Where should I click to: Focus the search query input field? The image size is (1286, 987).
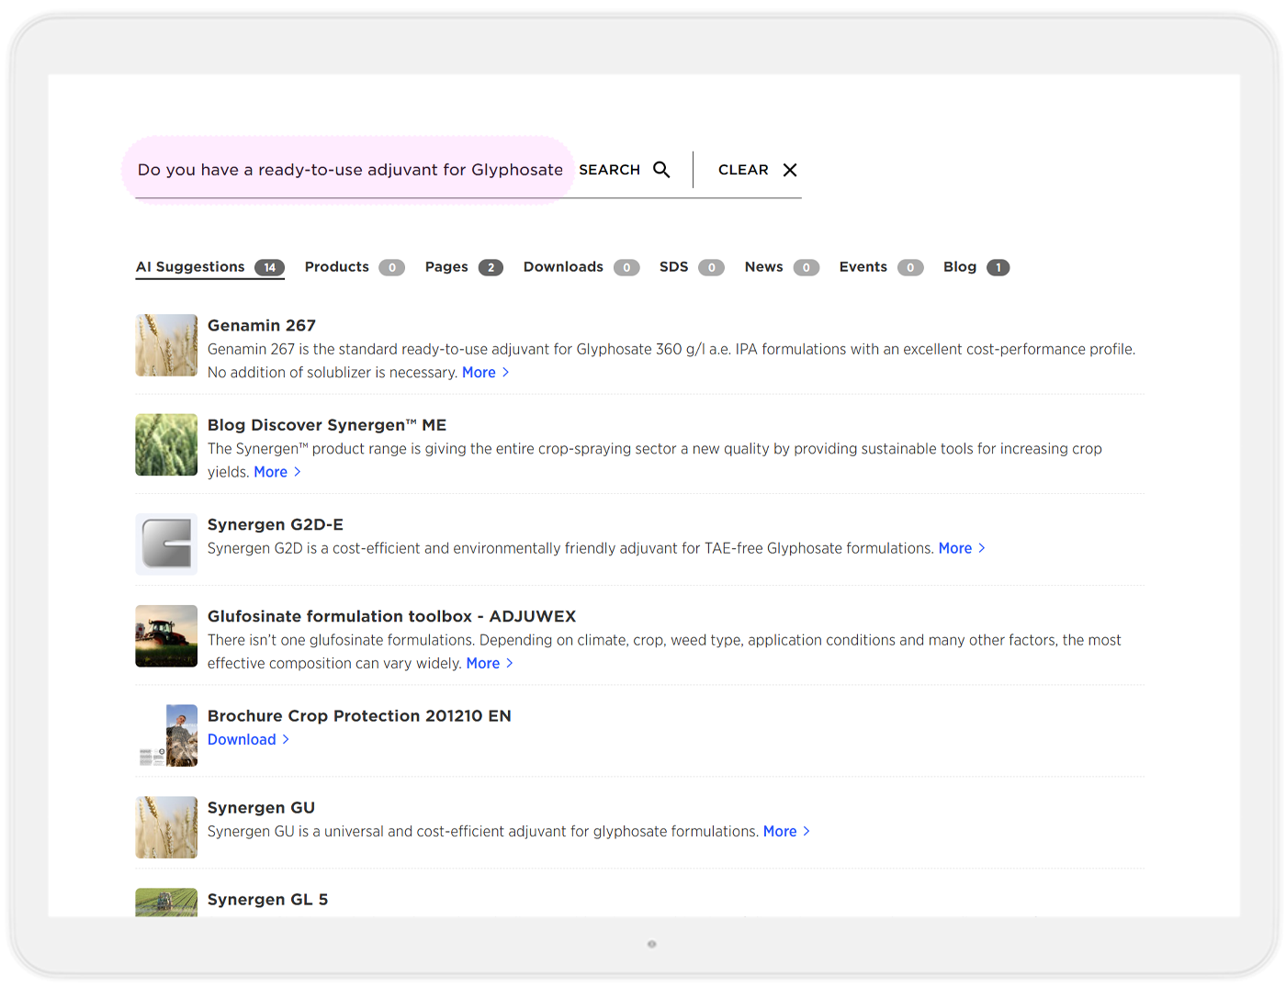[x=350, y=170]
